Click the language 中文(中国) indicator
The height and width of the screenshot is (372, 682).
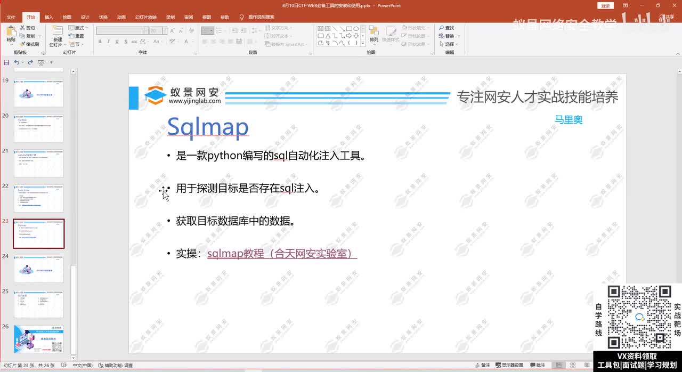pos(83,366)
